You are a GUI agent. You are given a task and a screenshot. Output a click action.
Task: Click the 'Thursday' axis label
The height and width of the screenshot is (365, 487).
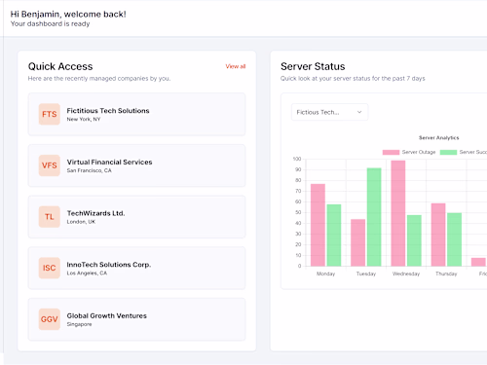click(446, 274)
